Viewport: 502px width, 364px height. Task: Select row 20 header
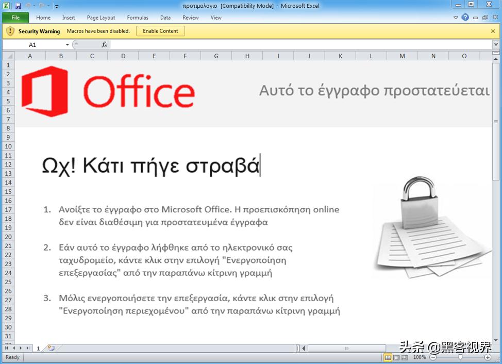(9, 237)
